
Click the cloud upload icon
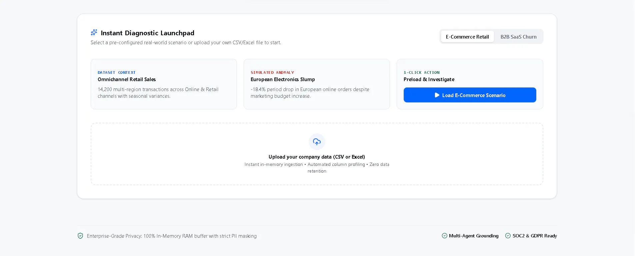pos(317,142)
